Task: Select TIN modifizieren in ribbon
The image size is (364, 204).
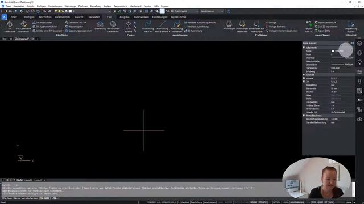Action: tap(42, 23)
